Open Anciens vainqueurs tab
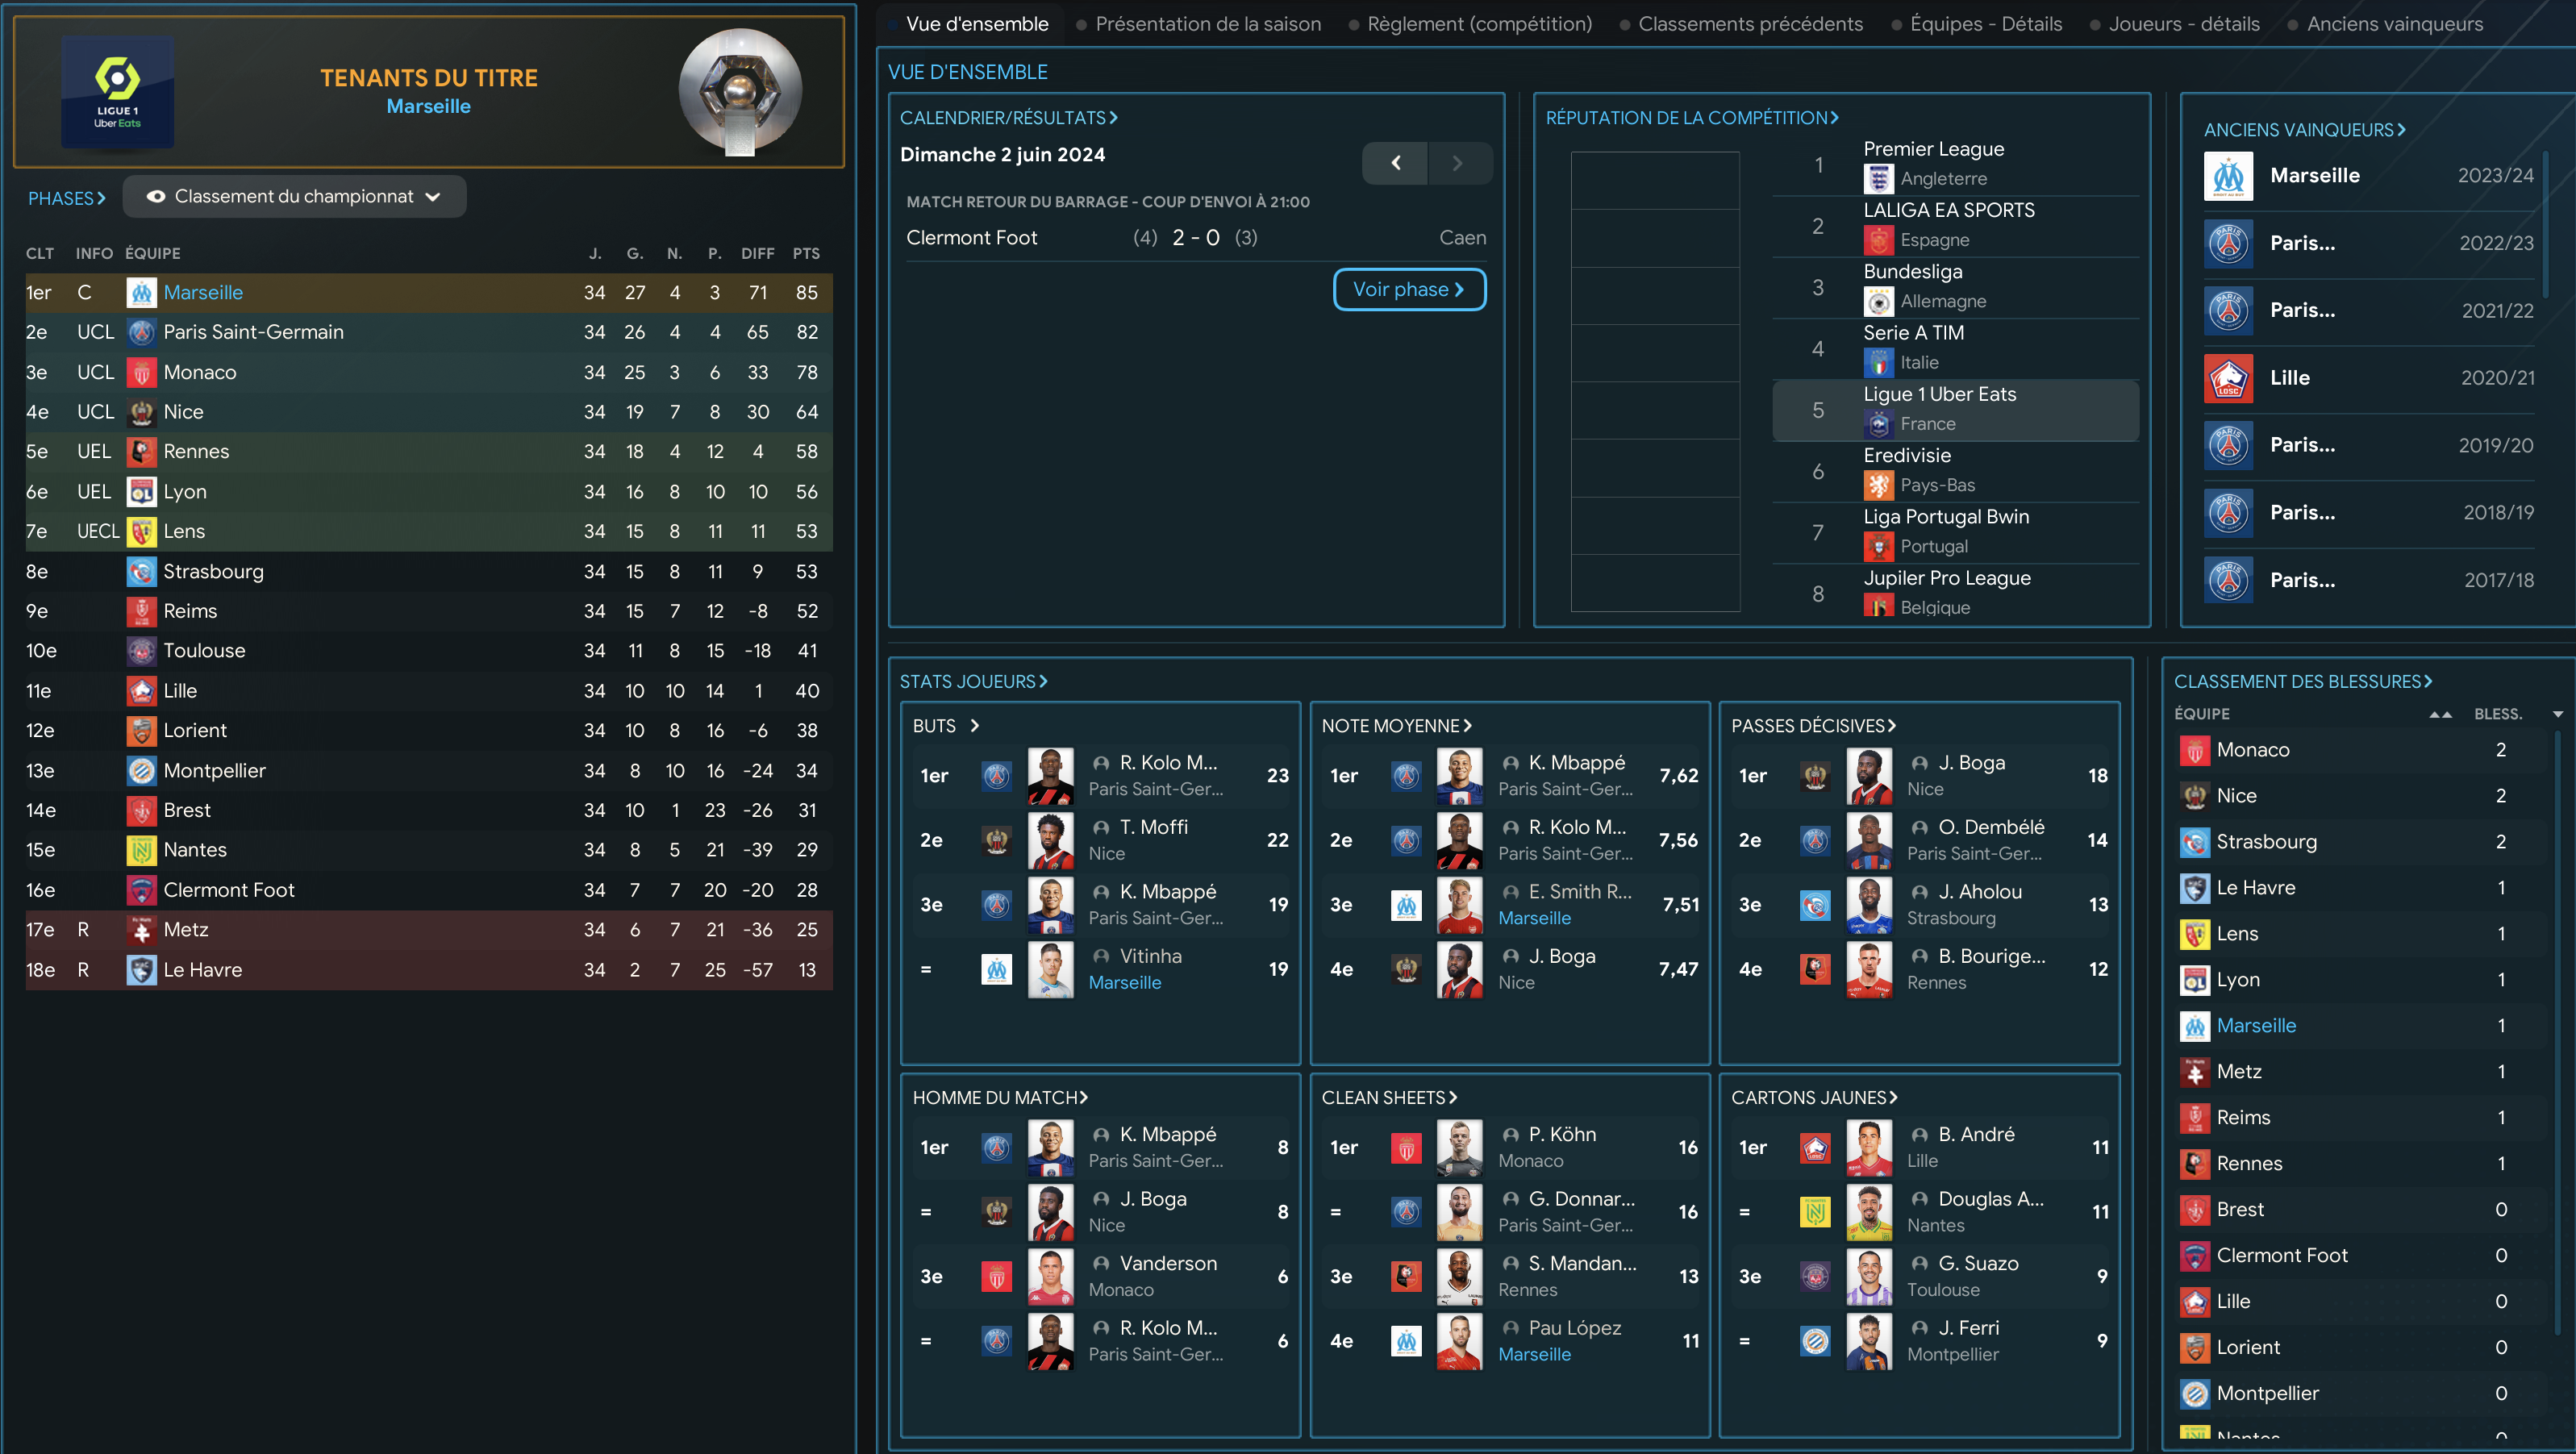The height and width of the screenshot is (1454, 2576). [2394, 24]
